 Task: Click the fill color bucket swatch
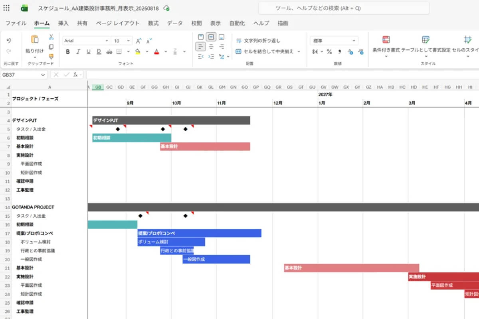pyautogui.click(x=138, y=51)
